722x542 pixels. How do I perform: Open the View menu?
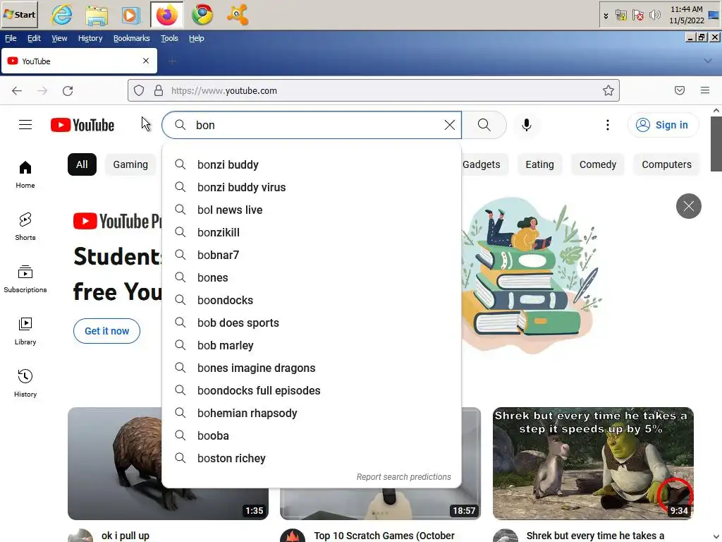click(x=59, y=38)
